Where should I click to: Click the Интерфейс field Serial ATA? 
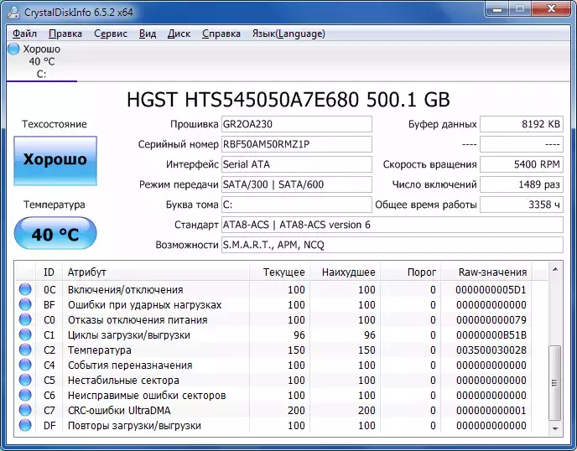click(297, 164)
